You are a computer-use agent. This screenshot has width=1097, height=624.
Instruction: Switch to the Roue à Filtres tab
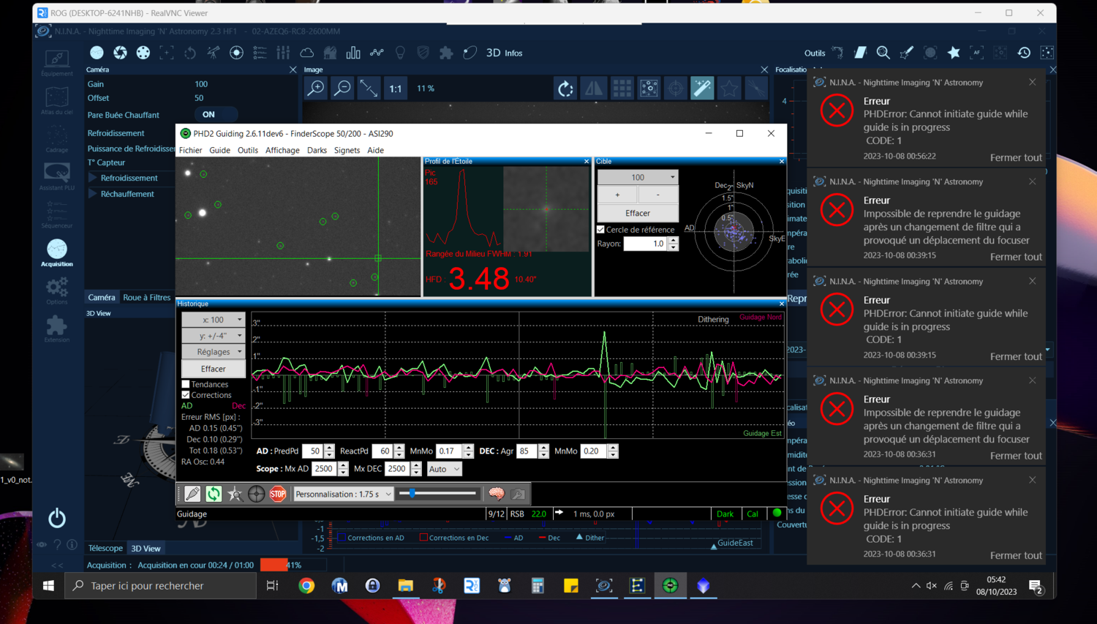(x=146, y=298)
